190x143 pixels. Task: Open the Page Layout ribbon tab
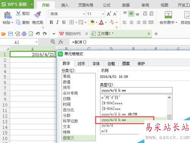86,5
